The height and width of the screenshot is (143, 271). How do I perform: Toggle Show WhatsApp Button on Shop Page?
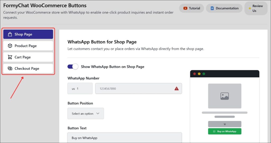point(73,67)
